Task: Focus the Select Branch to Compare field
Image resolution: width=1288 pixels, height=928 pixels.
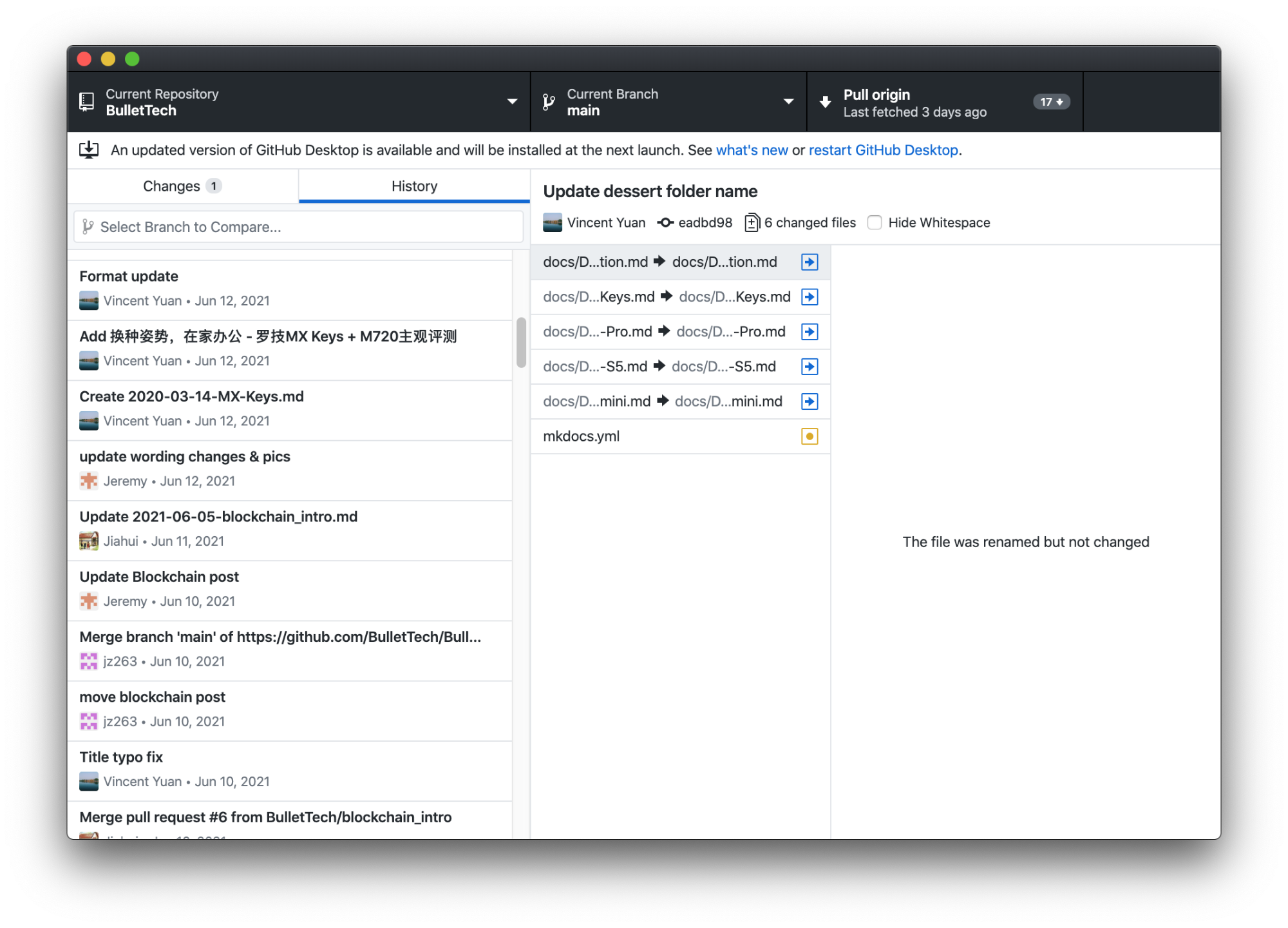Action: pyautogui.click(x=298, y=227)
